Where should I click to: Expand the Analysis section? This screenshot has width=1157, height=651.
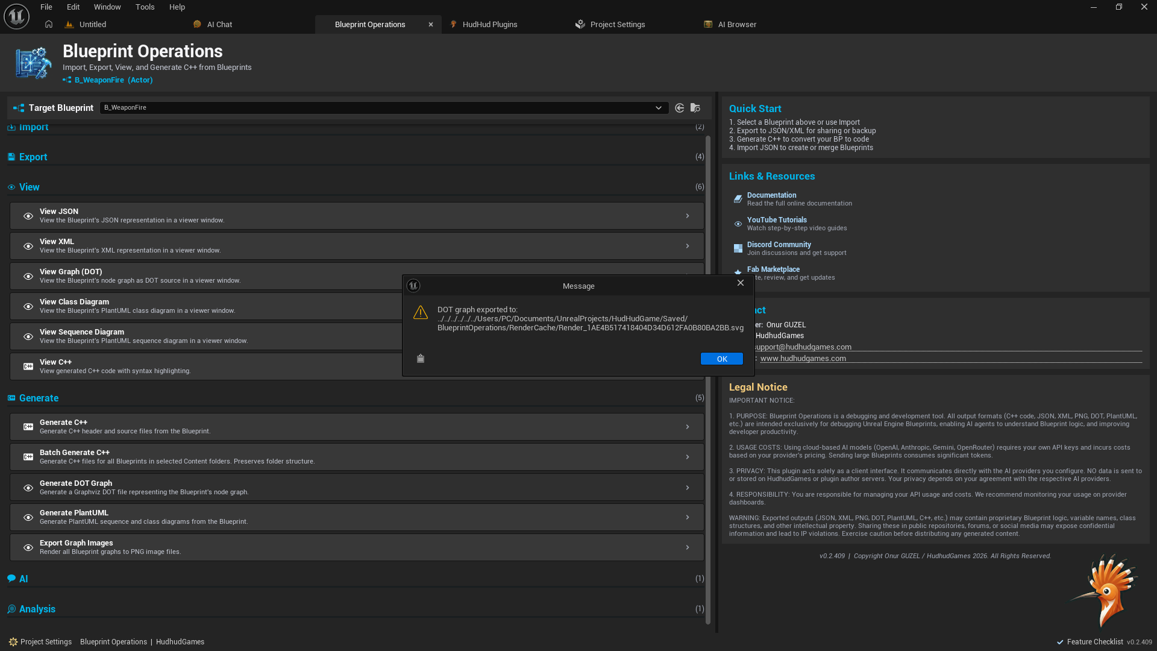[37, 609]
